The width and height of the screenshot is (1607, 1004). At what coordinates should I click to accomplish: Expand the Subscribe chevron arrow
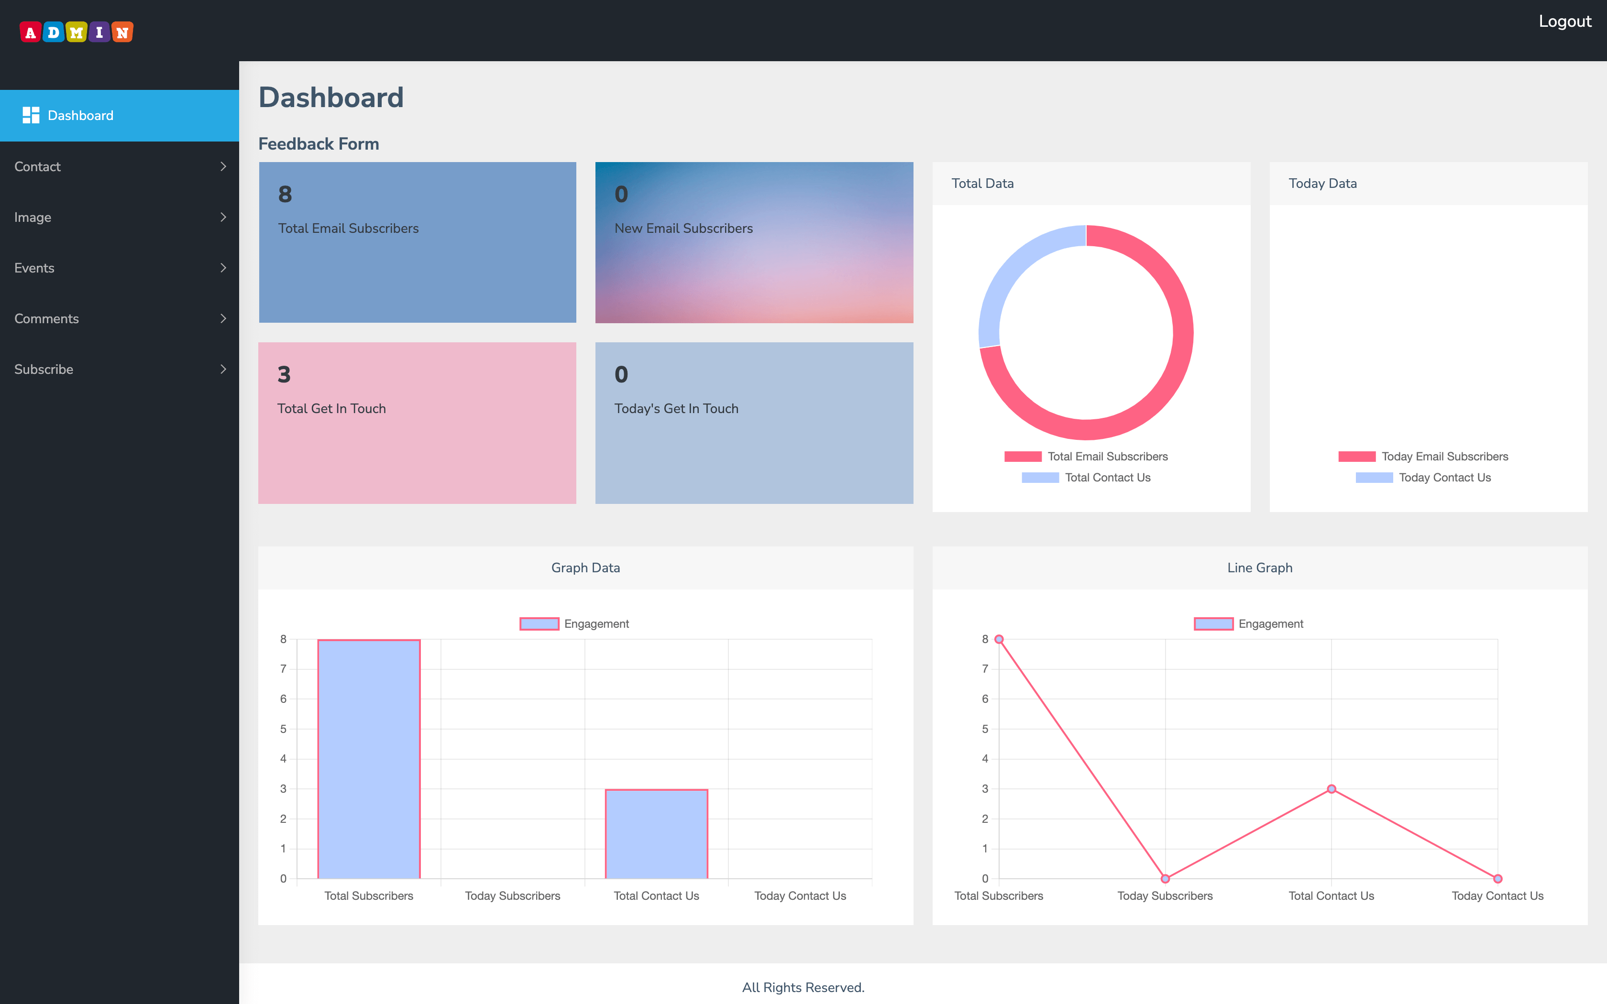(x=223, y=369)
